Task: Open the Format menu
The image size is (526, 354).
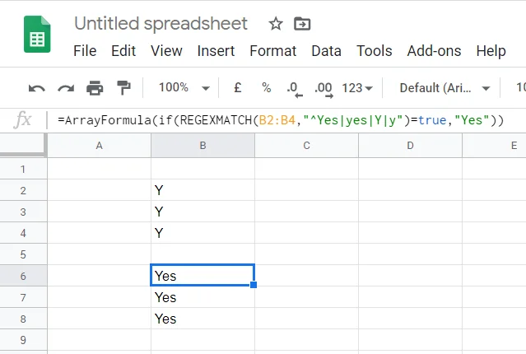Action: pos(272,51)
